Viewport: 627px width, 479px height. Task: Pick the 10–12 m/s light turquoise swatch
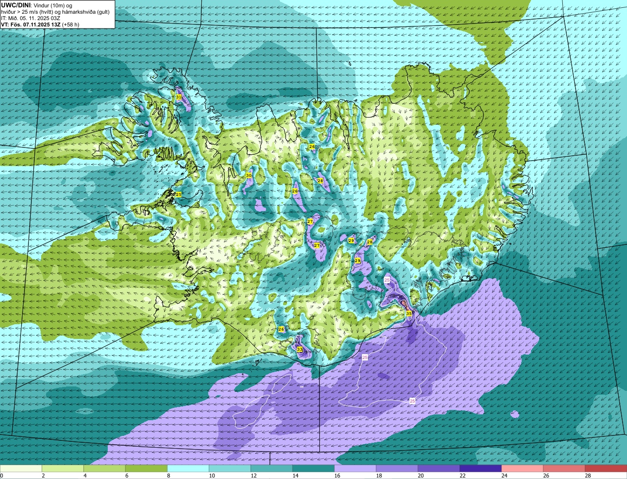[x=230, y=469]
